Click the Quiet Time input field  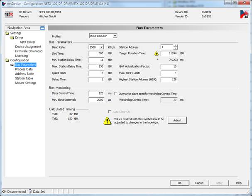click(96, 73)
